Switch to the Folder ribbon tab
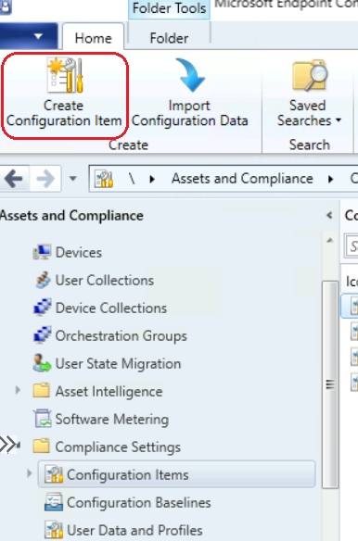 click(x=169, y=38)
